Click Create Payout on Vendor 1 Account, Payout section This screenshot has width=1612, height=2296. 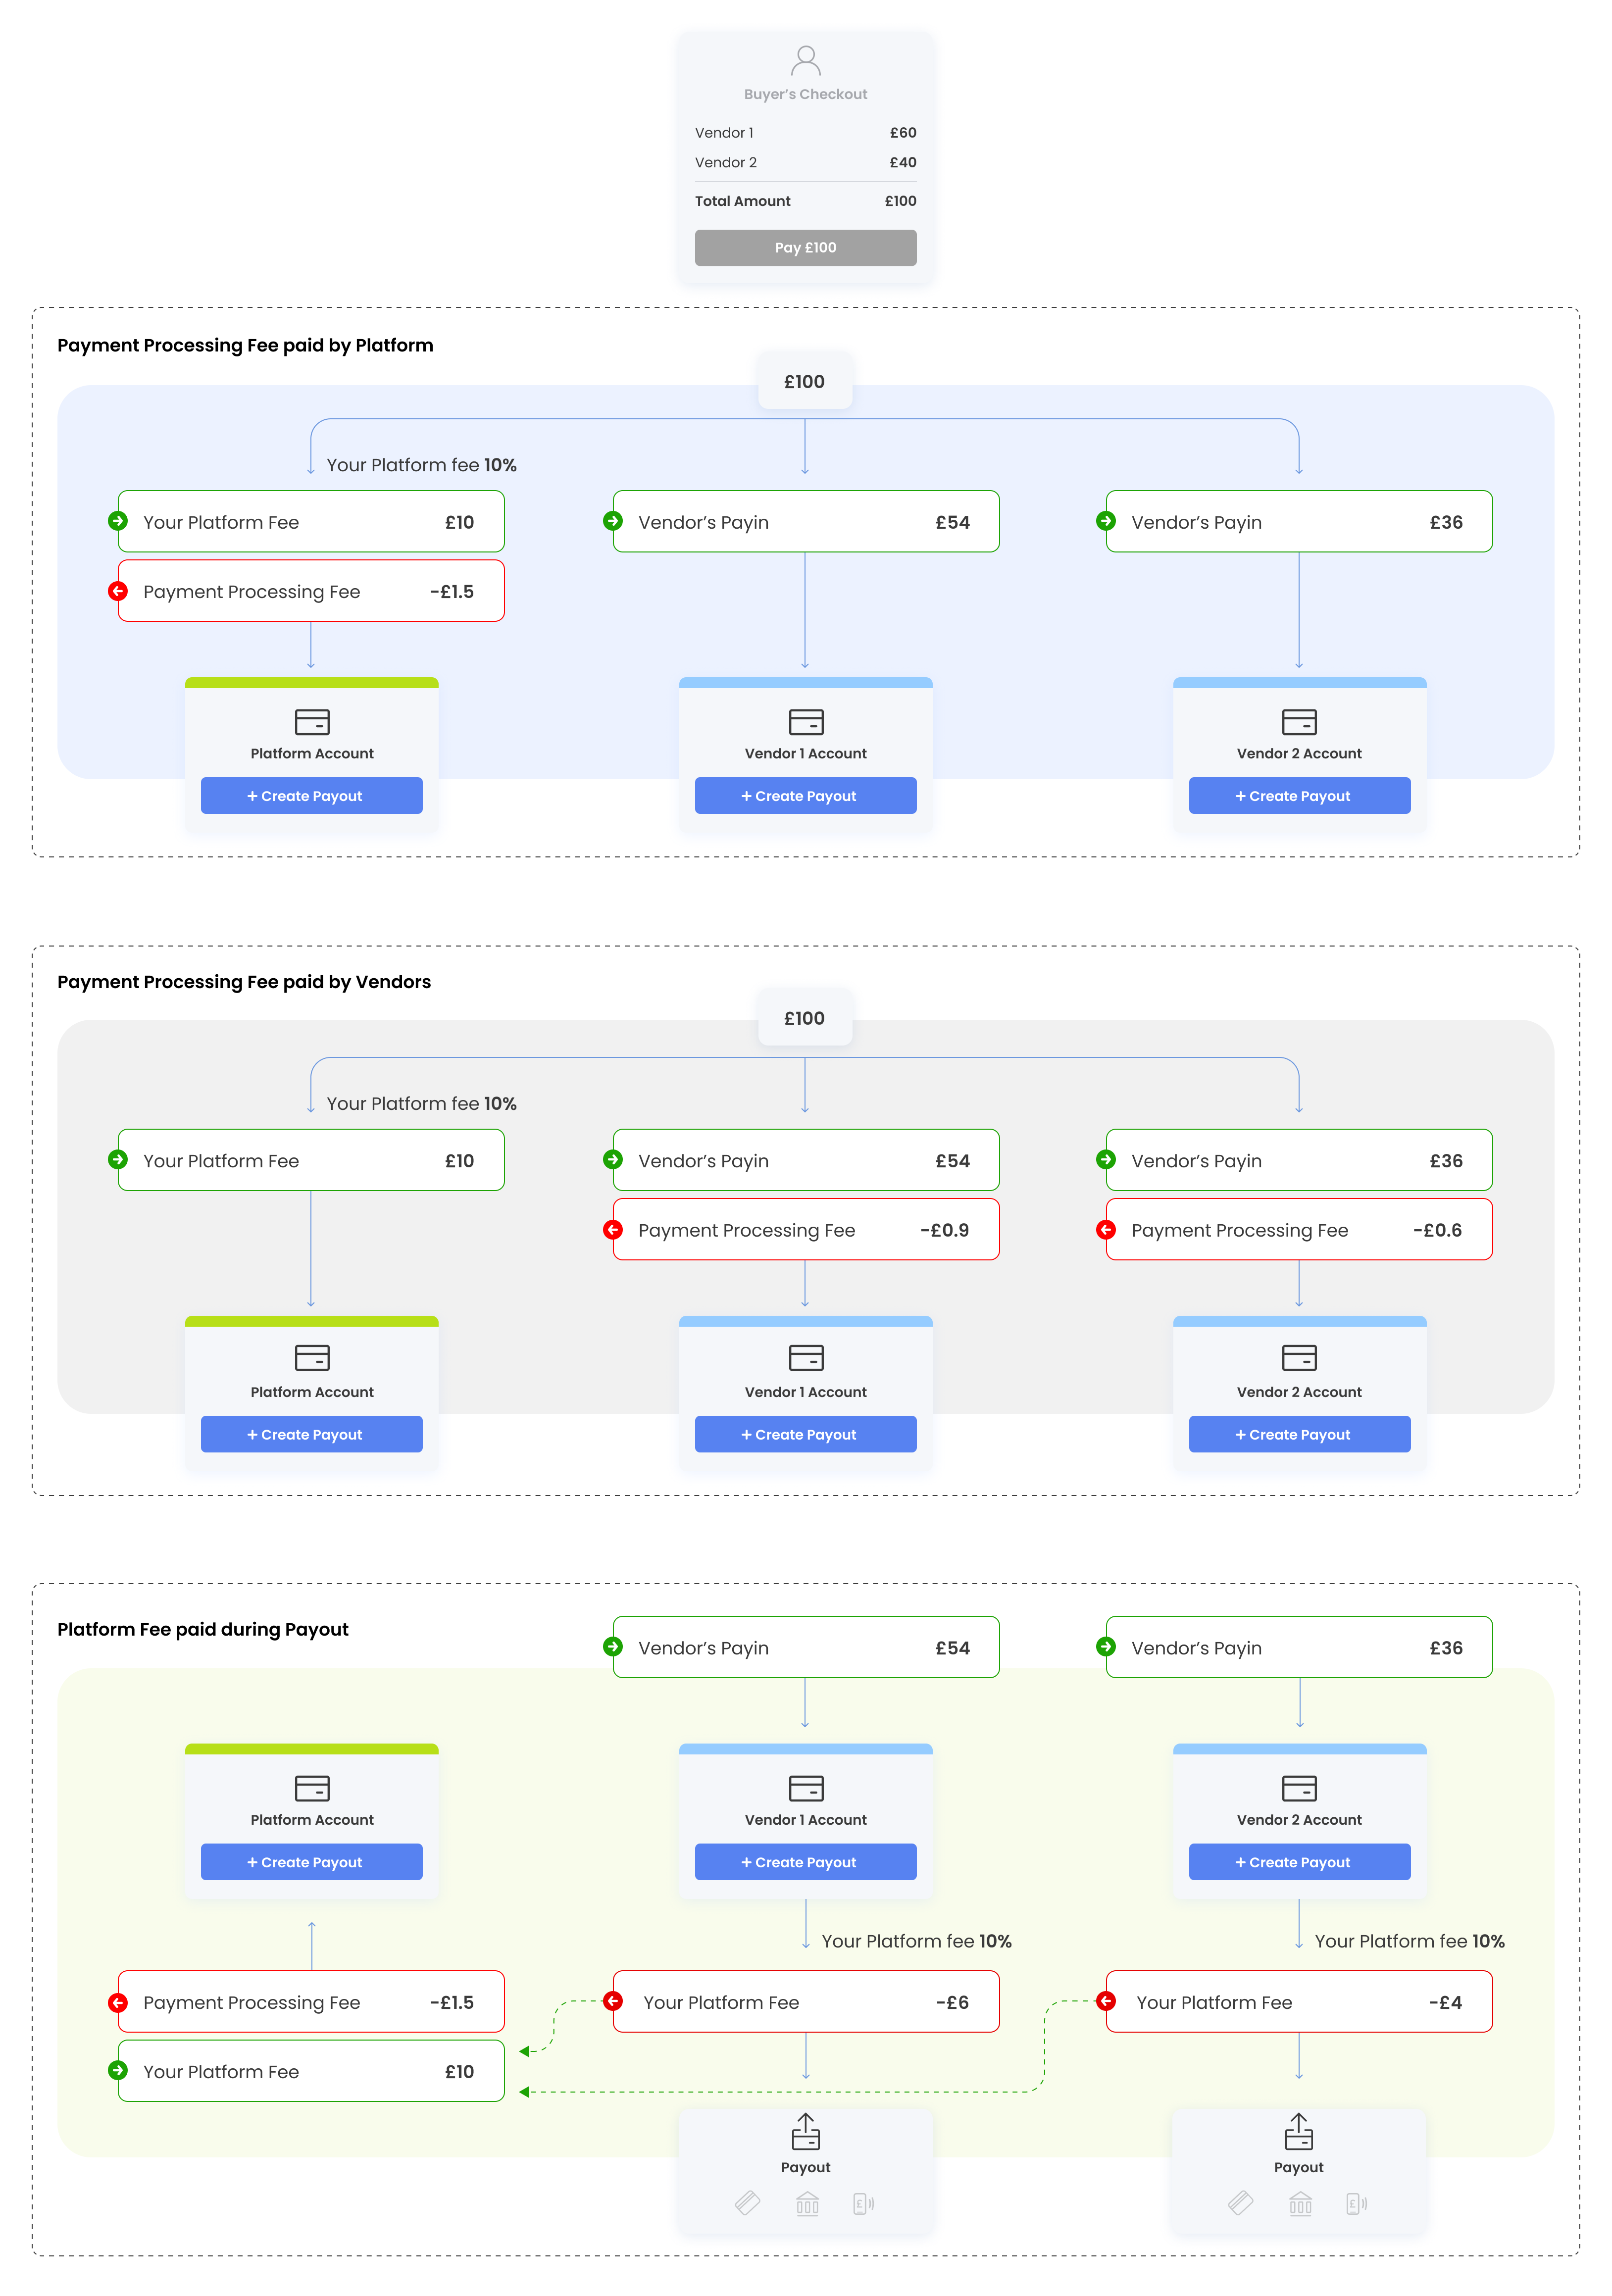805,1862
